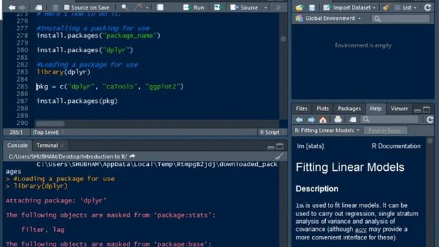Image resolution: width=439 pixels, height=247 pixels.
Task: View the console's current directory arrow
Action: click(132, 156)
